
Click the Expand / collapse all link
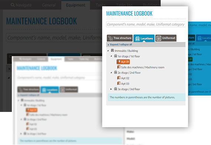[121, 45]
